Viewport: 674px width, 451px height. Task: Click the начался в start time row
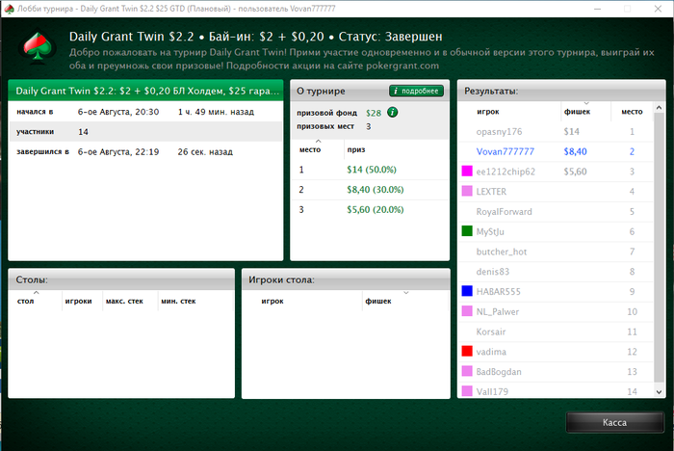pos(145,112)
